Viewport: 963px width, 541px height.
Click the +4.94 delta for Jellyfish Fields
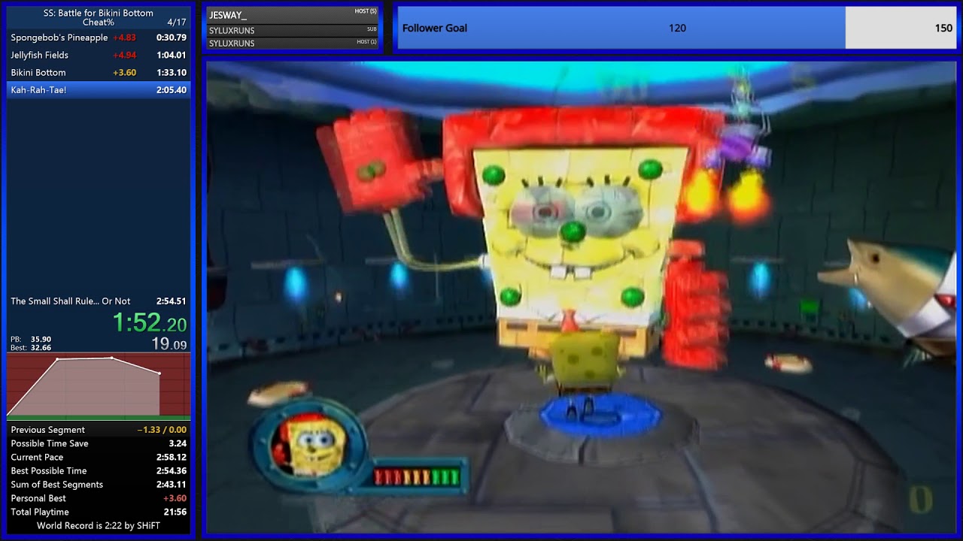click(x=124, y=55)
